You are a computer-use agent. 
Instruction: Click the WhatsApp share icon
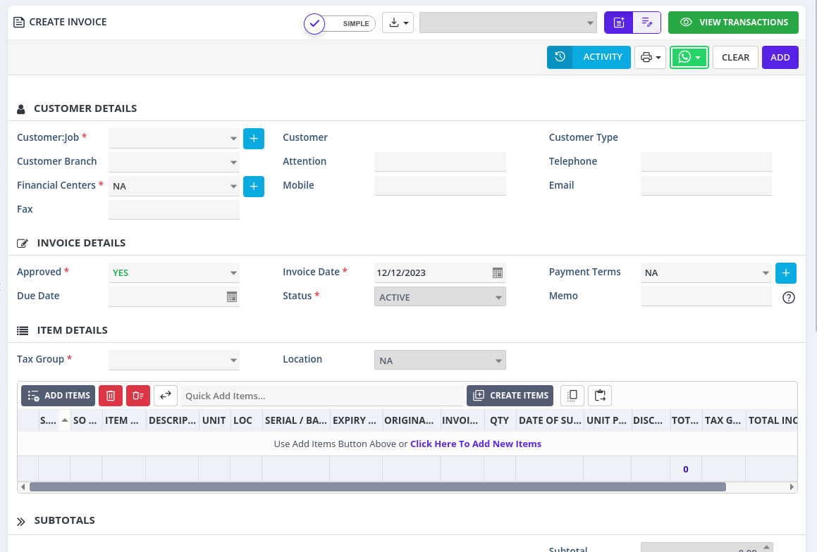684,58
